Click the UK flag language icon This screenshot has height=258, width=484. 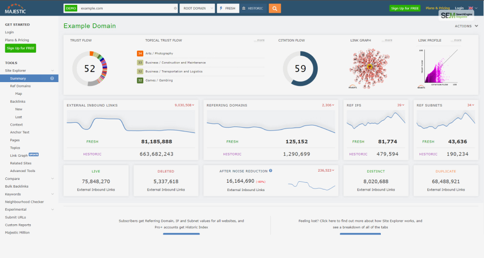pos(471,8)
